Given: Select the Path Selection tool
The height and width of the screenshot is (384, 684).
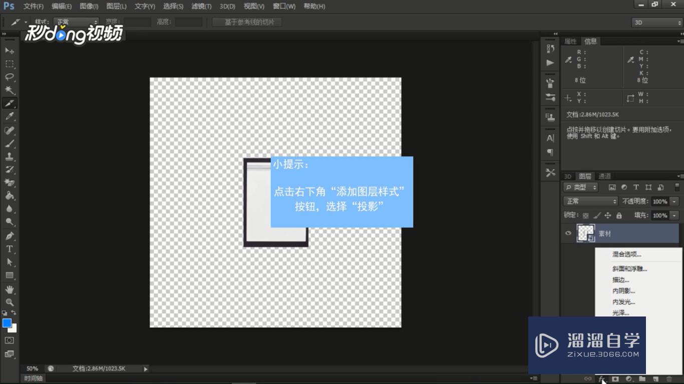Looking at the screenshot, I should click(x=10, y=261).
